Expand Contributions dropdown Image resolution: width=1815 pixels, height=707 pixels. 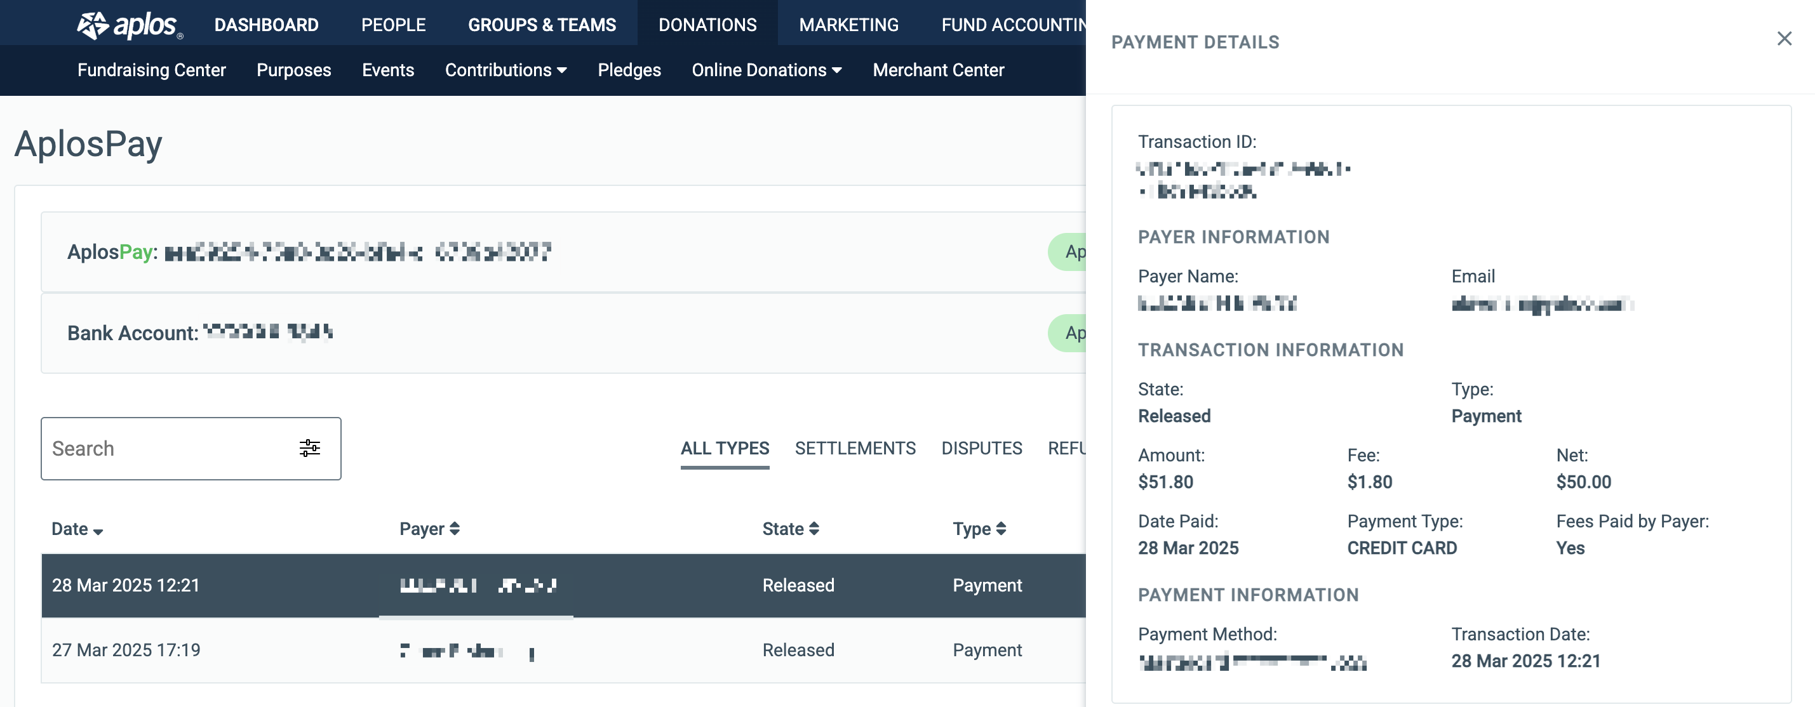[506, 70]
